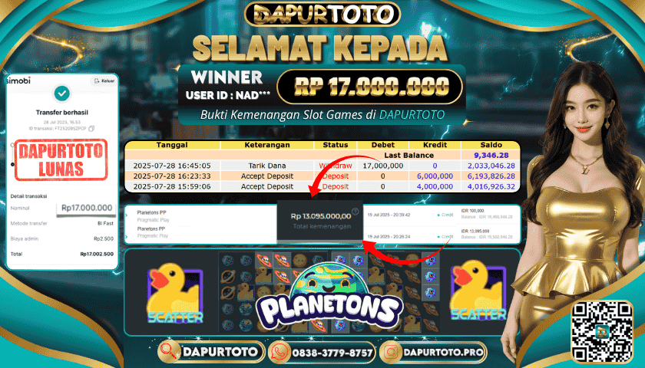Click the Rp17.000.000 nominal field

[86, 209]
